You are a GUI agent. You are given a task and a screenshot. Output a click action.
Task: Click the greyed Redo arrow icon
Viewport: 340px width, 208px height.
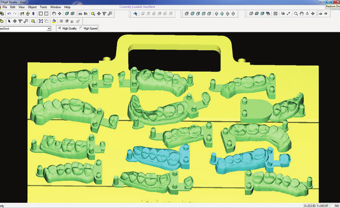[15, 14]
